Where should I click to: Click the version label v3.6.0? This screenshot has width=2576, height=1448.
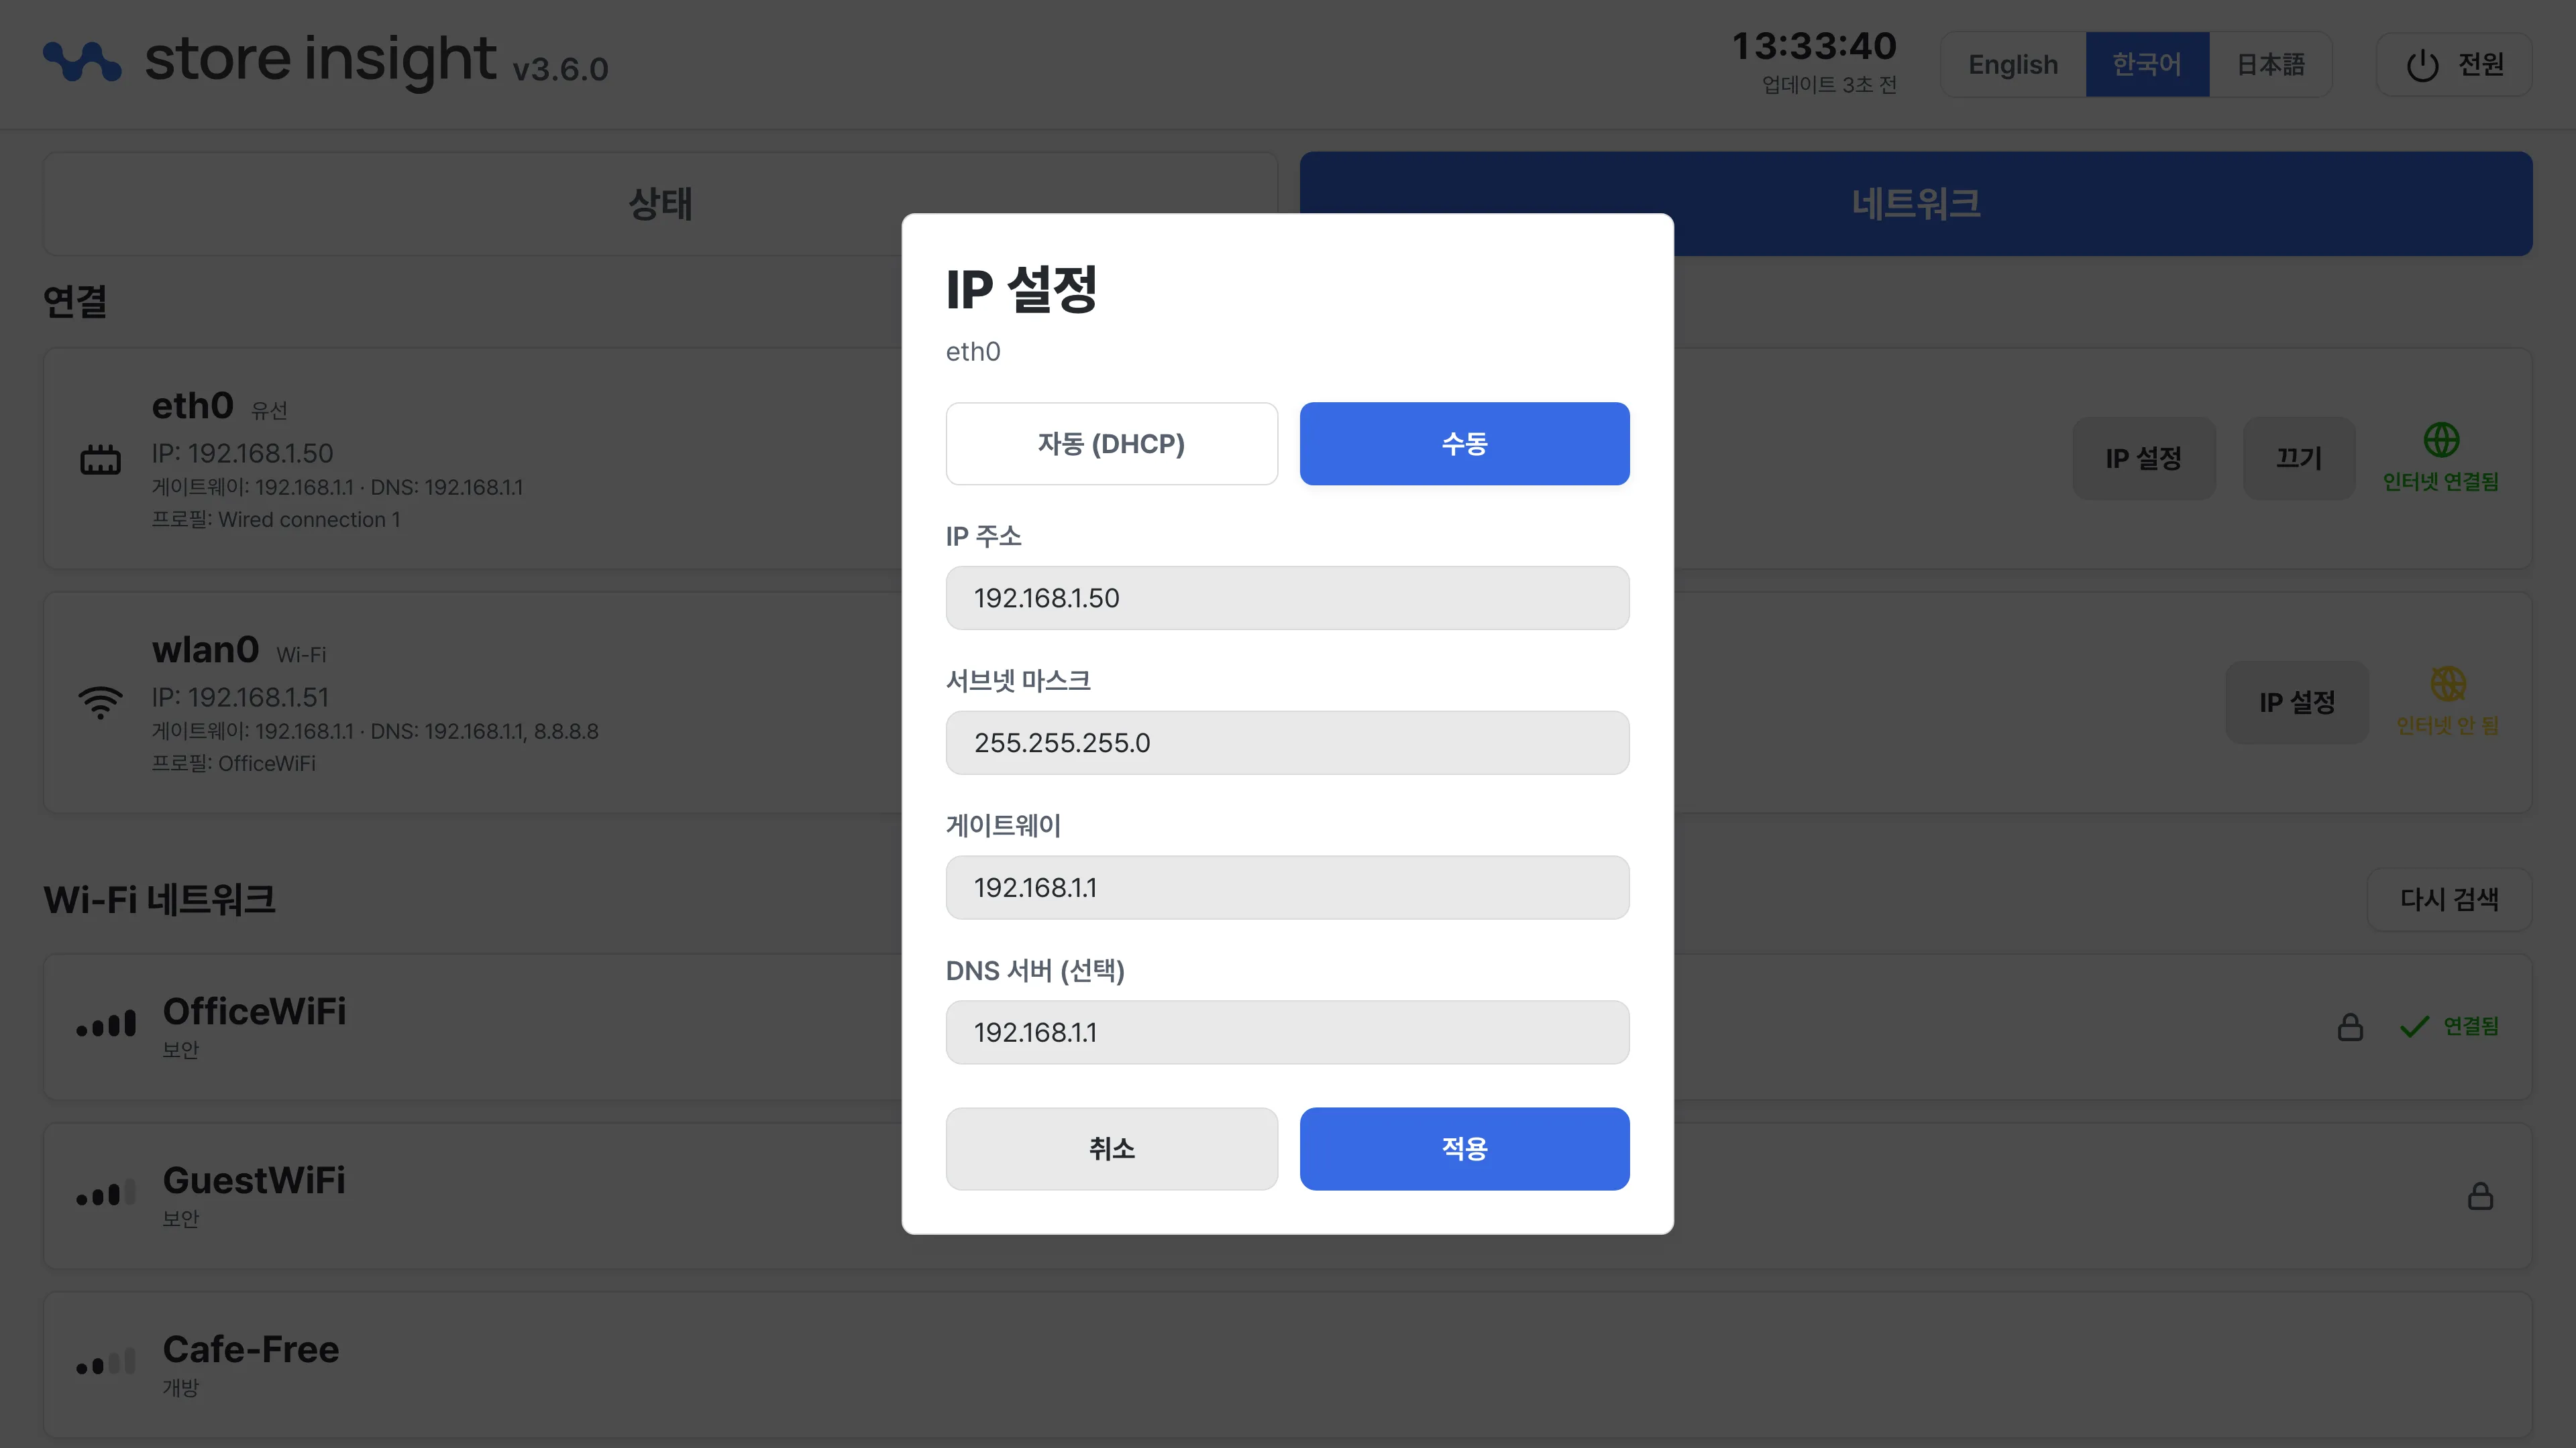[560, 69]
